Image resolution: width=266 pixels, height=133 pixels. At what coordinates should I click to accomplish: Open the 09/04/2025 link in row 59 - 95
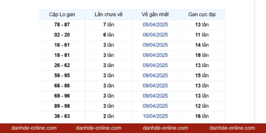click(x=155, y=76)
